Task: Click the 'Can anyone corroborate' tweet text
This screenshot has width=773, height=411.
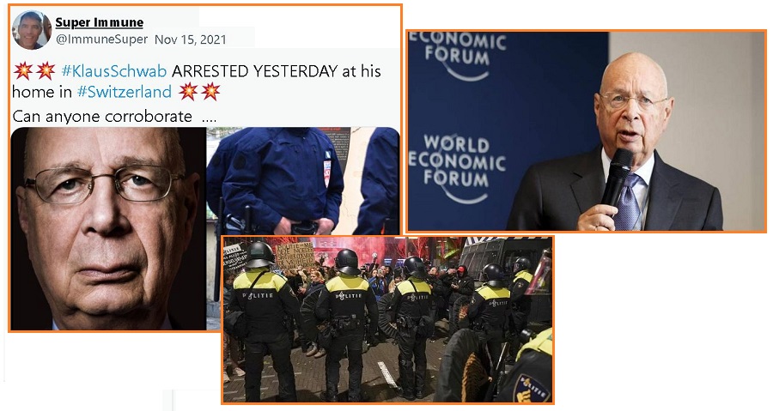Action: point(102,117)
